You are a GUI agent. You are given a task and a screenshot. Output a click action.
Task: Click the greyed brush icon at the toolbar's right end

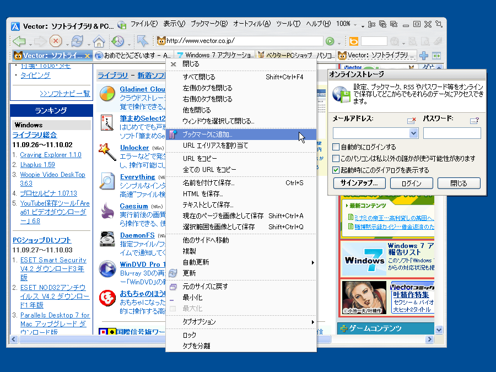(x=438, y=41)
